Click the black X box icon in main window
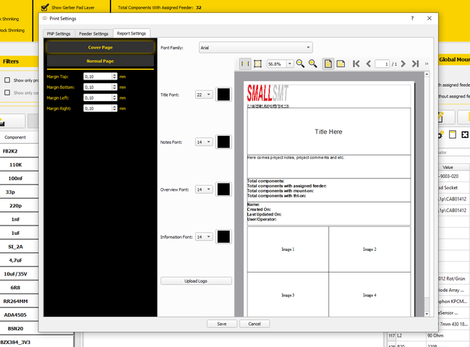 (465, 134)
